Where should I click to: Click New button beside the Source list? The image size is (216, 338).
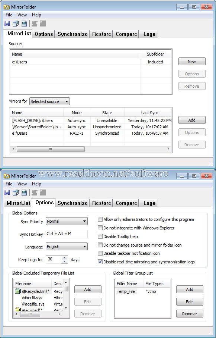tap(192, 62)
